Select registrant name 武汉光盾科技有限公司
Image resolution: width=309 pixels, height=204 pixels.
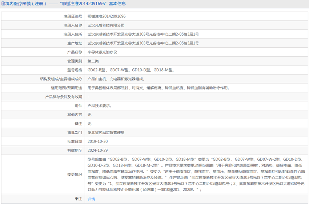pos(106,25)
